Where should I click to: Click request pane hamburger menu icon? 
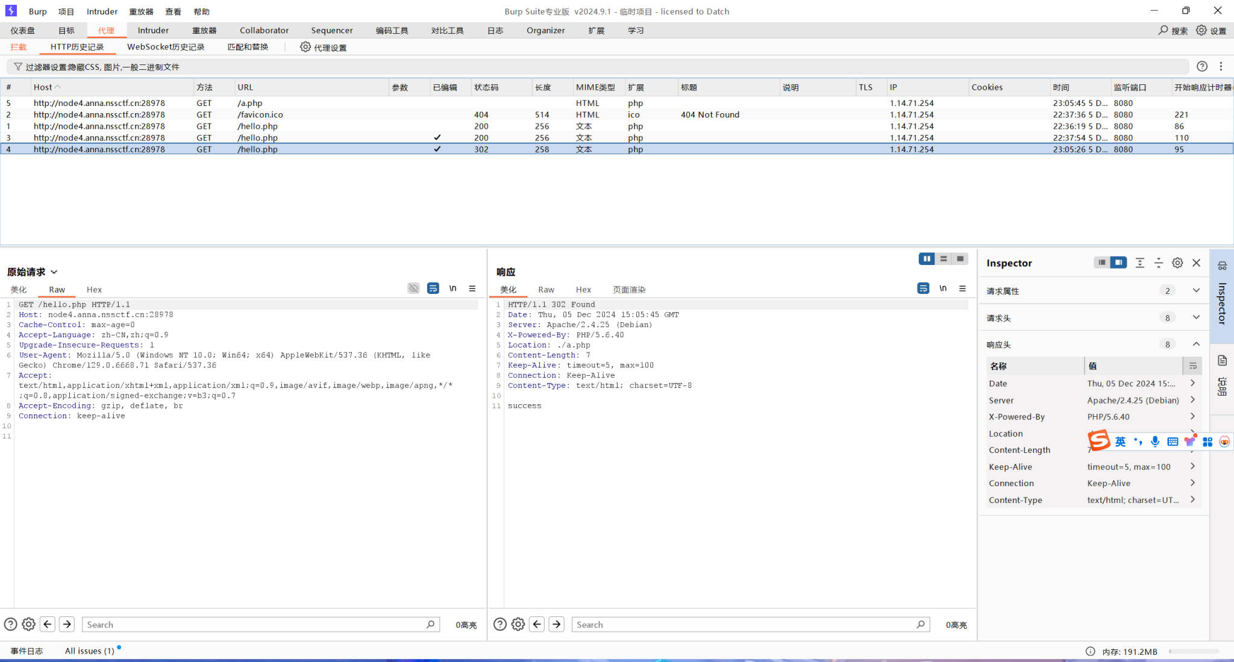[472, 289]
